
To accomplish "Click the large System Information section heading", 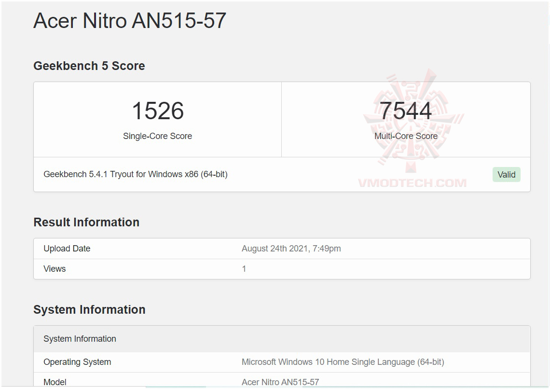I will point(89,310).
